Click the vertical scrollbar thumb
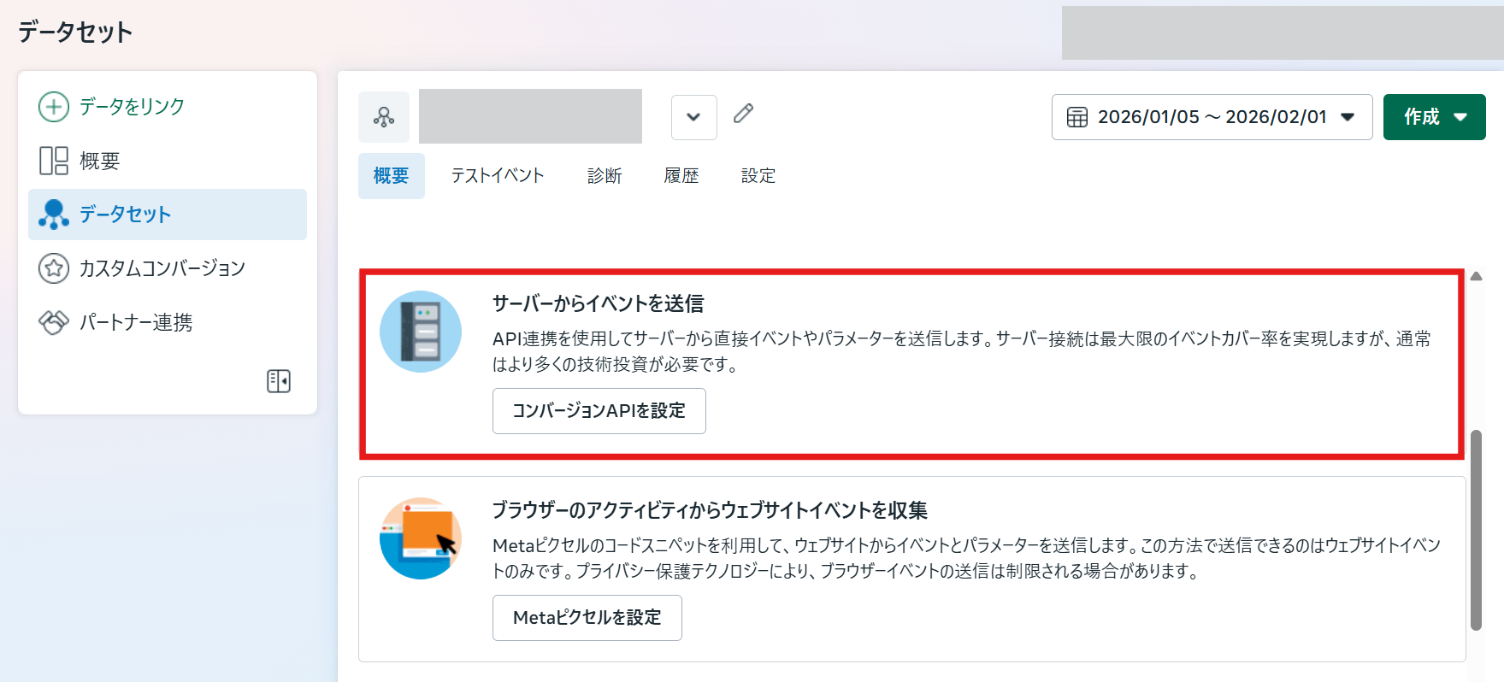Viewport: 1504px width, 682px height. (1476, 530)
